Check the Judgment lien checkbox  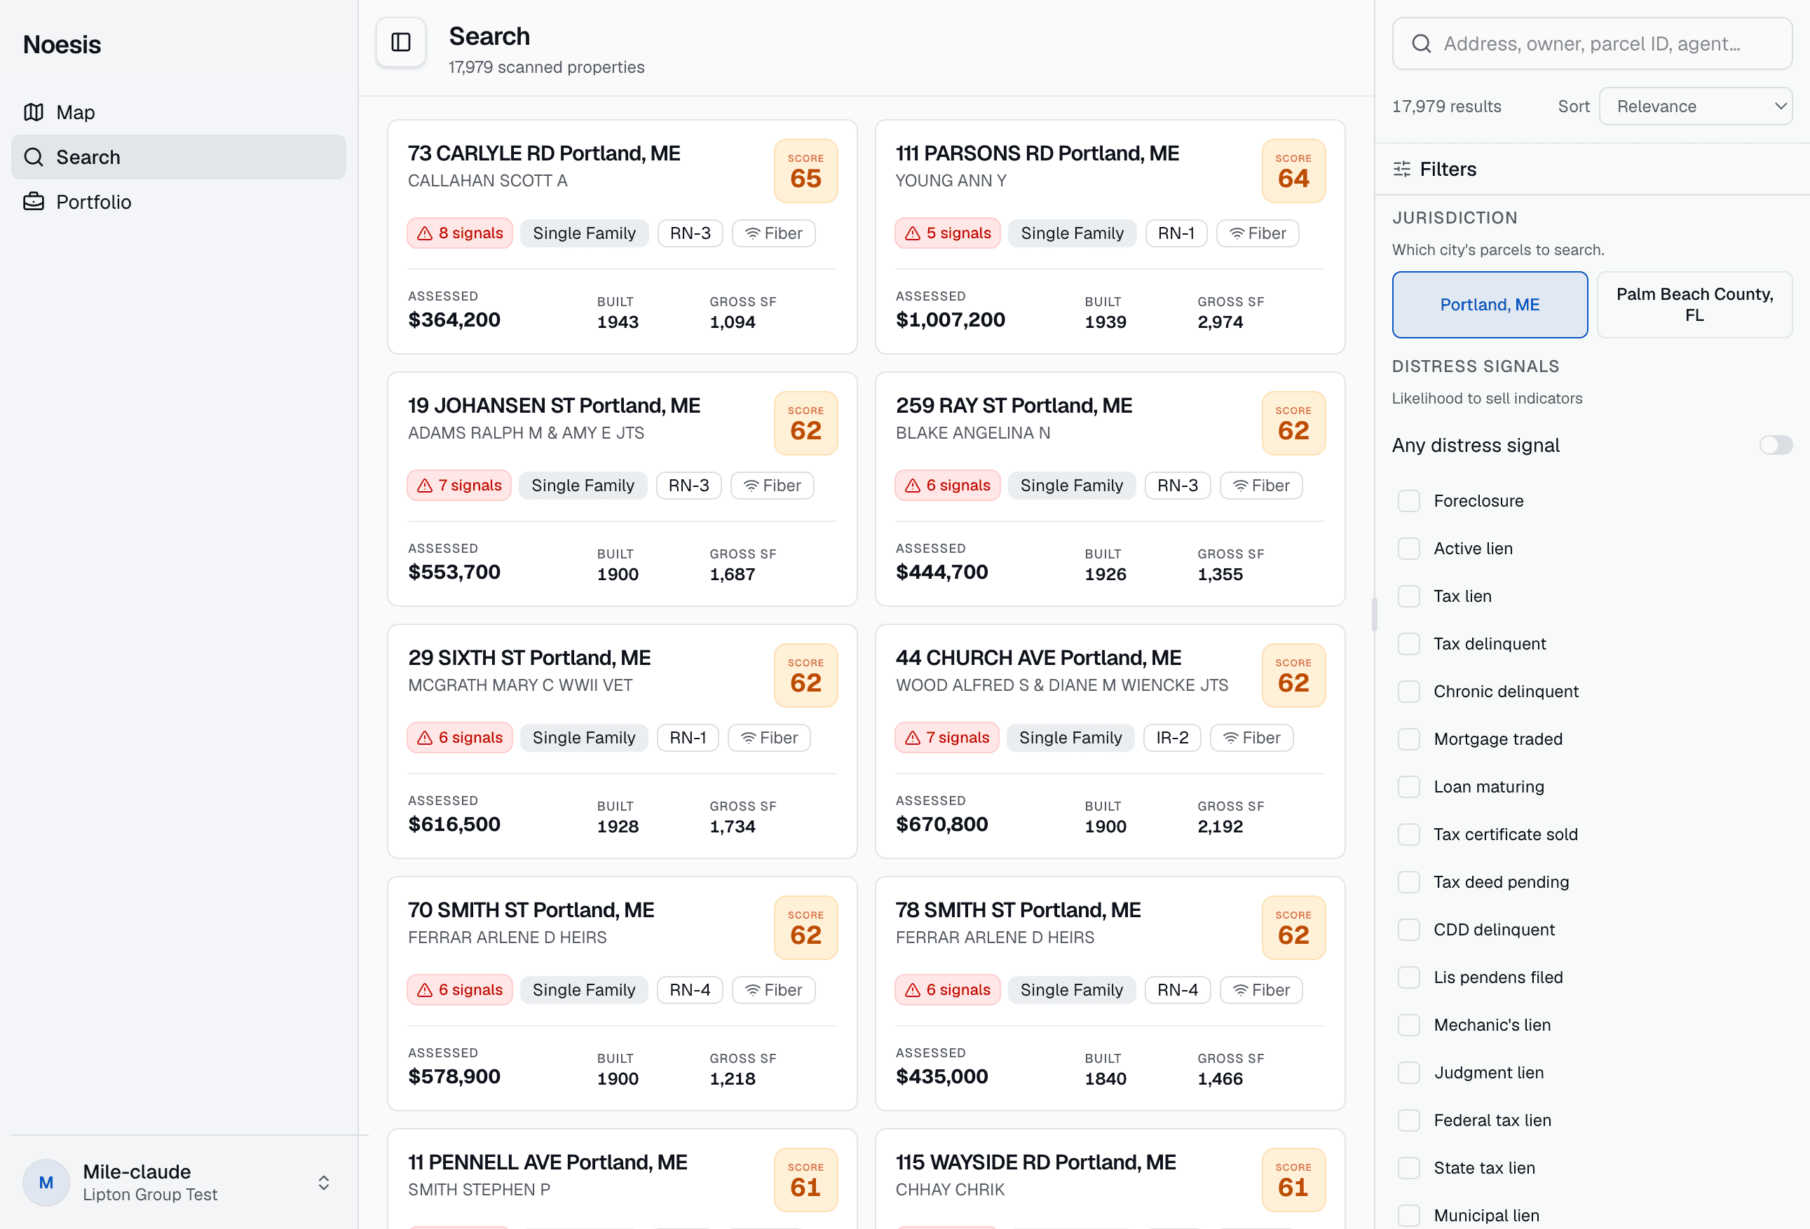click(1408, 1072)
